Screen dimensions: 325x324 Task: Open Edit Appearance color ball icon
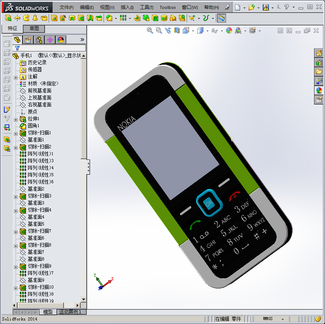[229, 31]
